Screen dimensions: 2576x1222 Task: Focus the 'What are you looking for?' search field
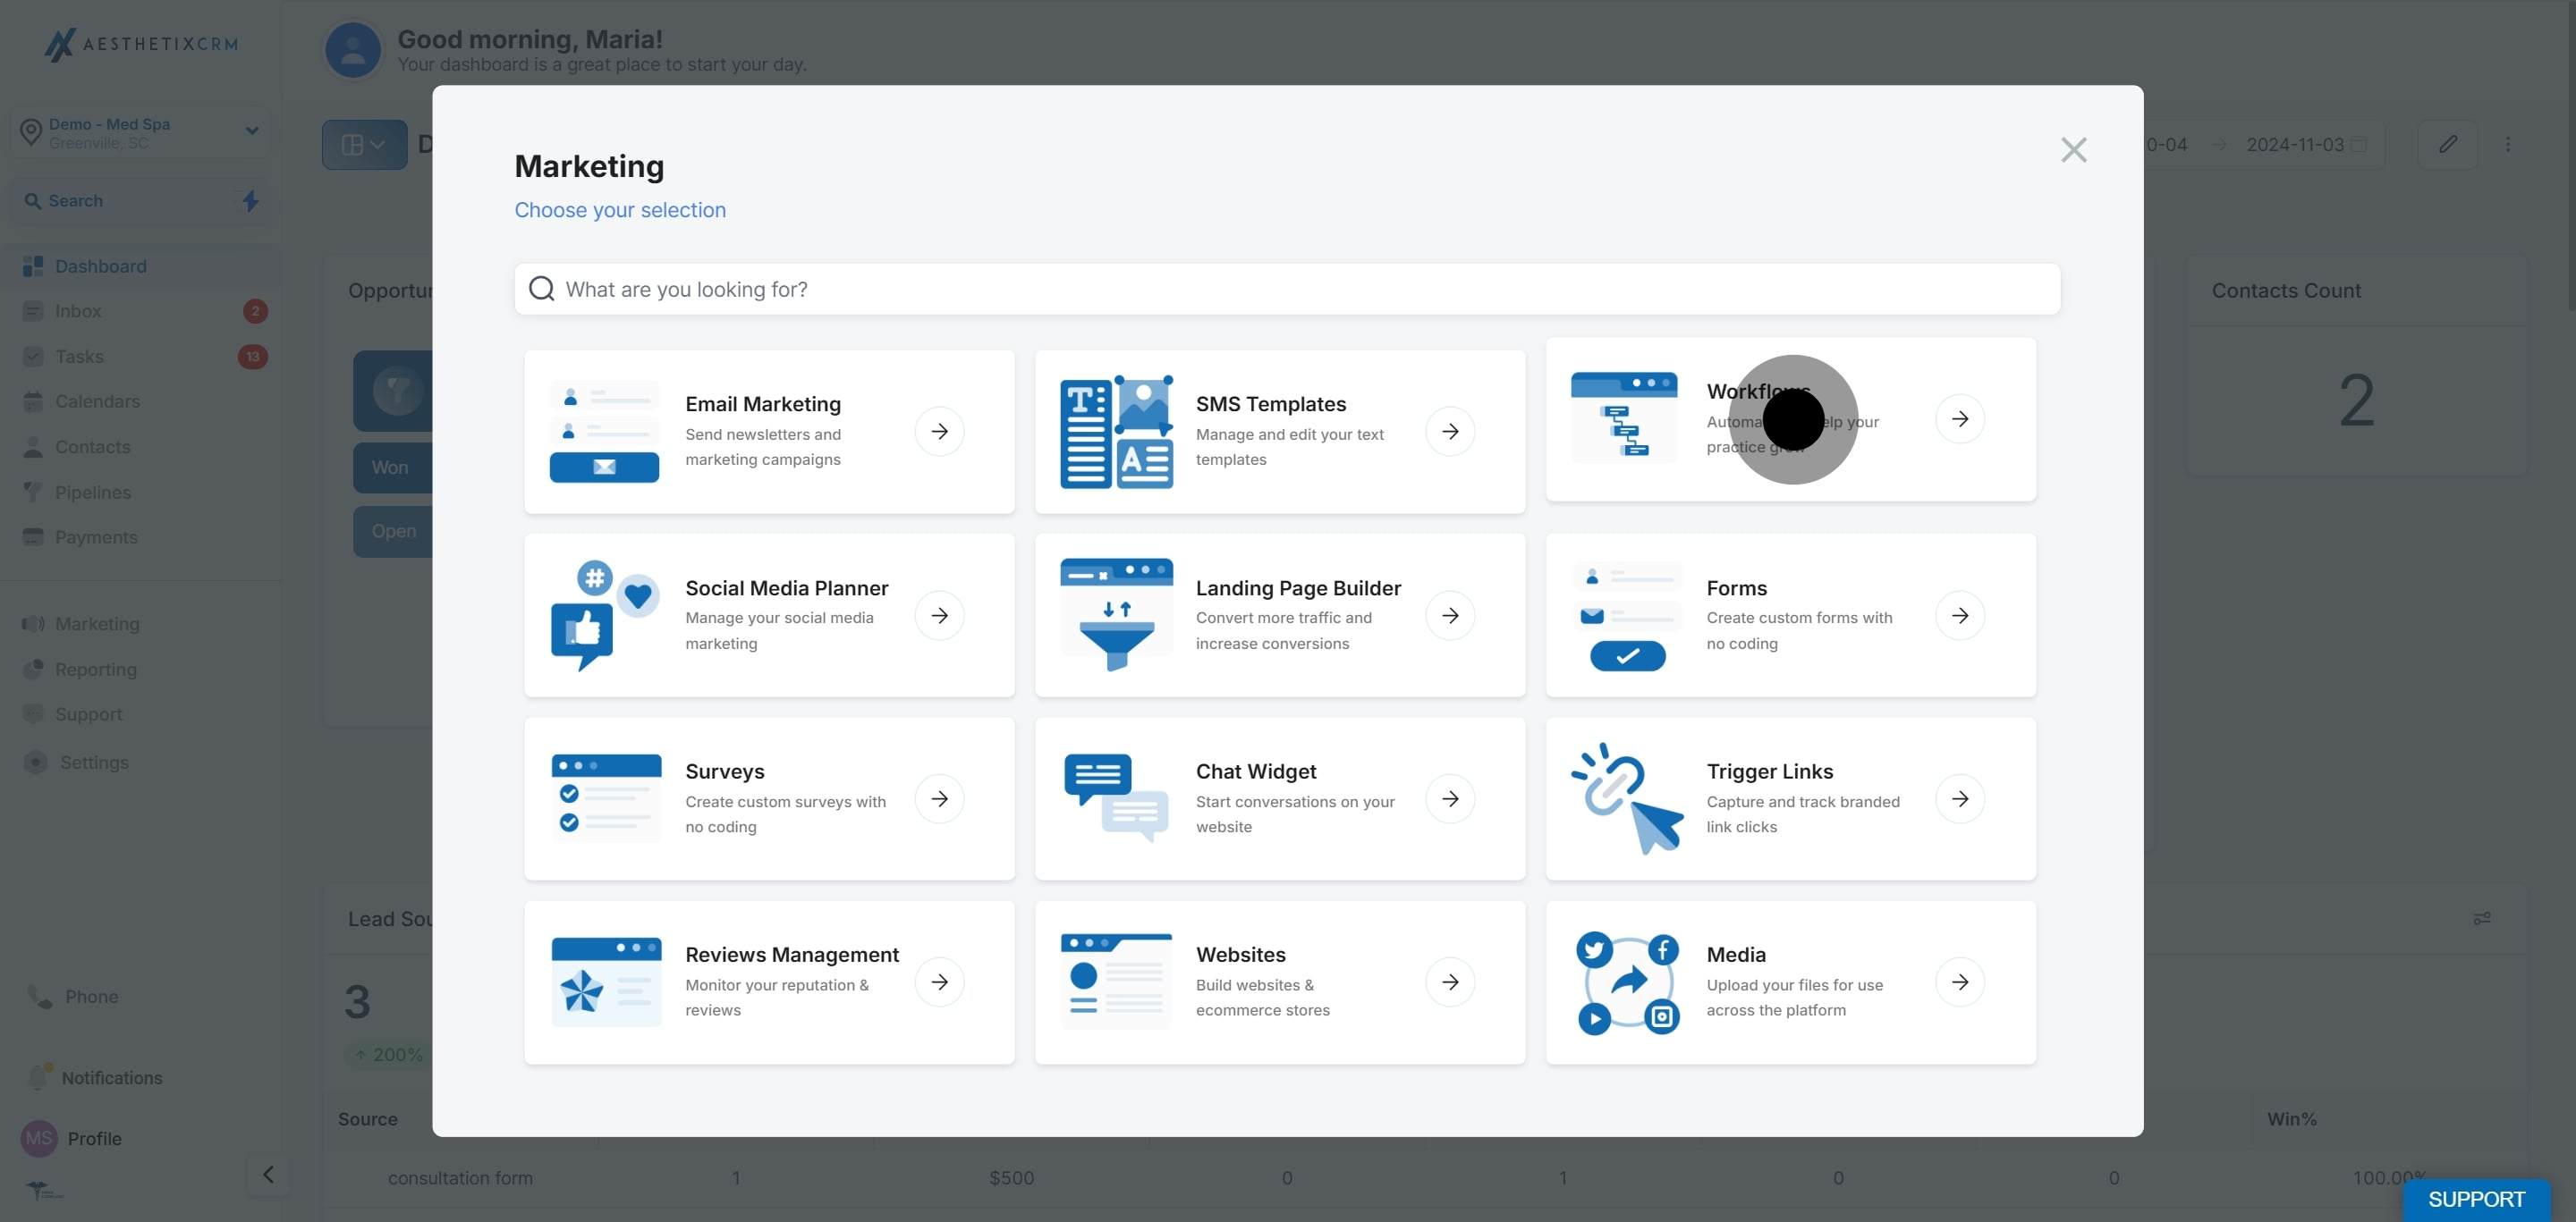pyautogui.click(x=1287, y=289)
